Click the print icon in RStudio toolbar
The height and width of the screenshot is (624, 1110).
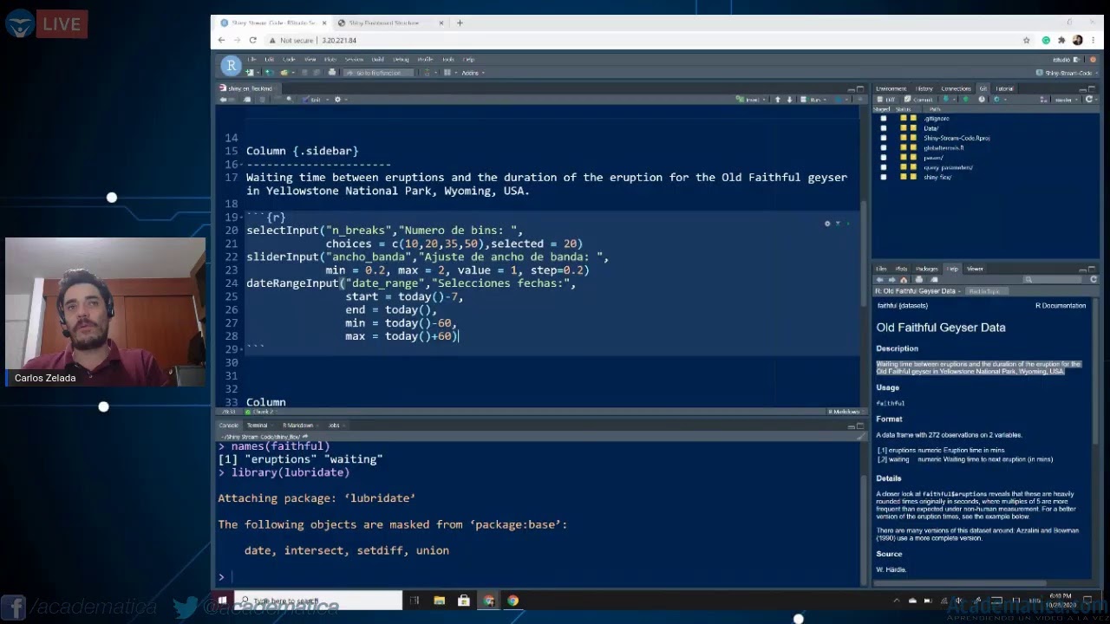coord(331,73)
